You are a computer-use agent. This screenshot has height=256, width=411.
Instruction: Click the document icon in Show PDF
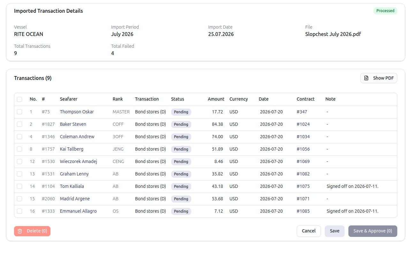click(366, 78)
